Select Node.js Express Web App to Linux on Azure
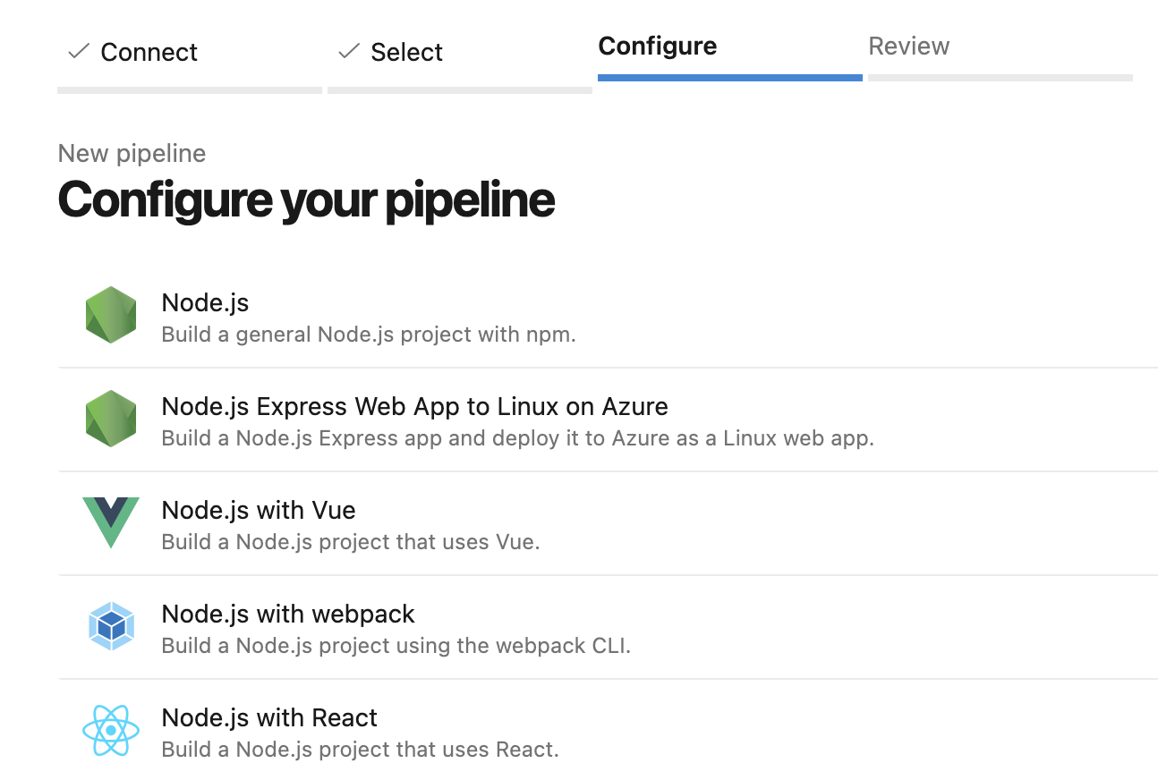 [x=414, y=407]
